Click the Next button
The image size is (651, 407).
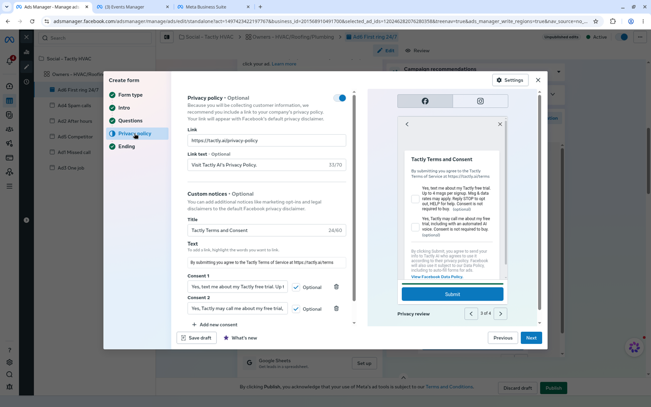coord(531,338)
